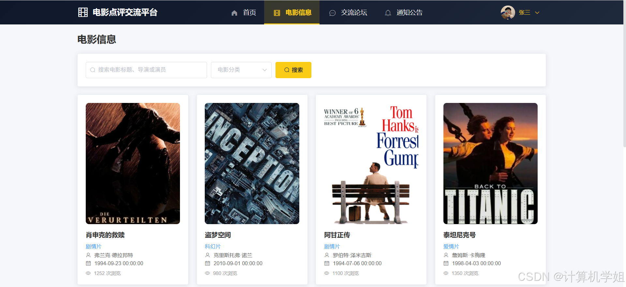Click the 科幻片 category tag
Screen dimensions: 626x287
click(x=213, y=247)
